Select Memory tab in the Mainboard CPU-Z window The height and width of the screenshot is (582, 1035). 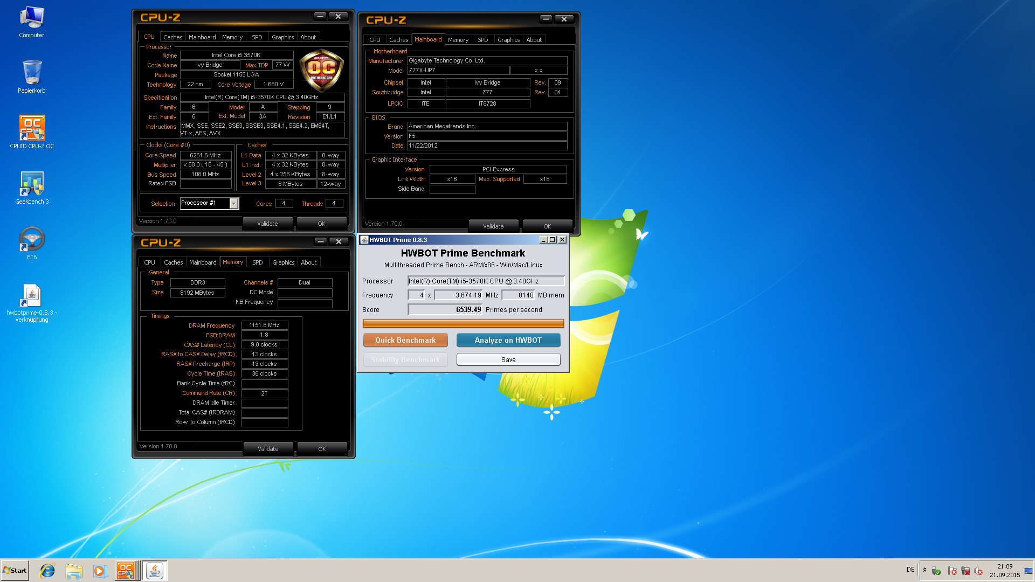[x=458, y=40]
